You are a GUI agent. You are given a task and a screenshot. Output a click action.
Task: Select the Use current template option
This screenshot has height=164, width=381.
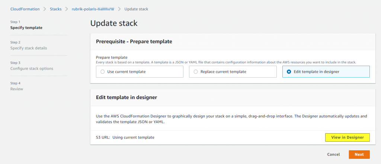point(140,72)
